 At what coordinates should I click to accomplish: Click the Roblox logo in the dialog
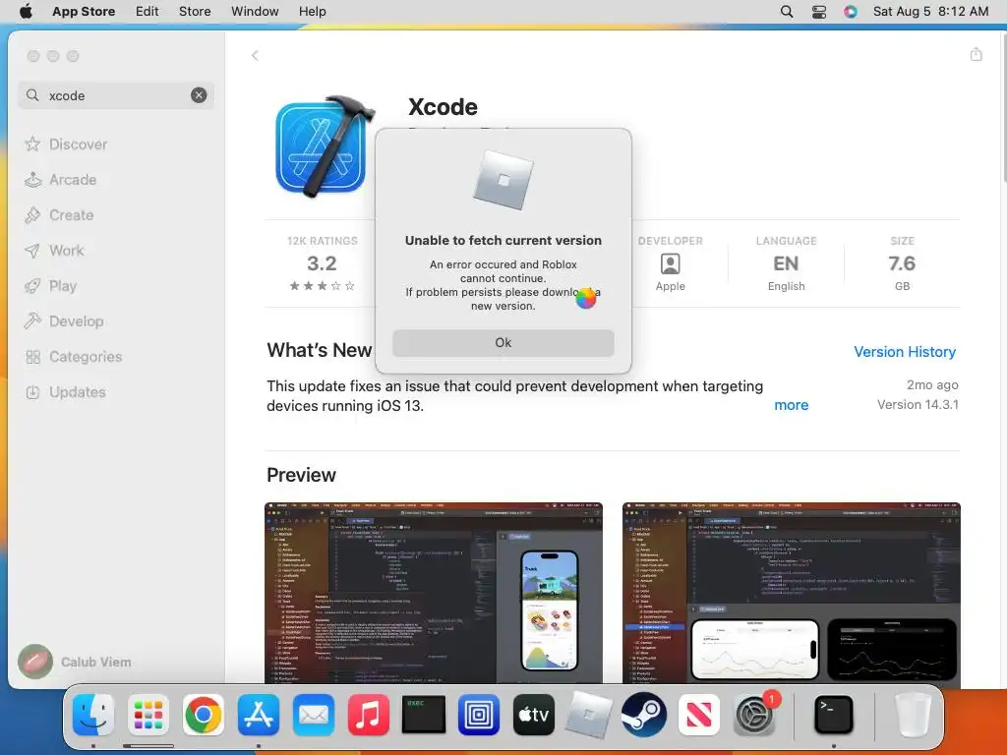[503, 181]
